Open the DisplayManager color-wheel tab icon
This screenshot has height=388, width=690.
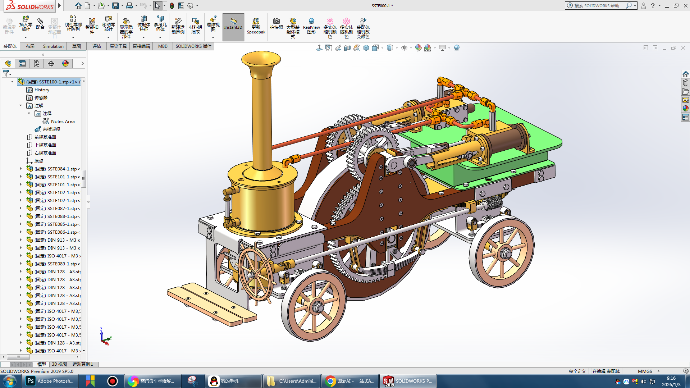(x=65, y=64)
